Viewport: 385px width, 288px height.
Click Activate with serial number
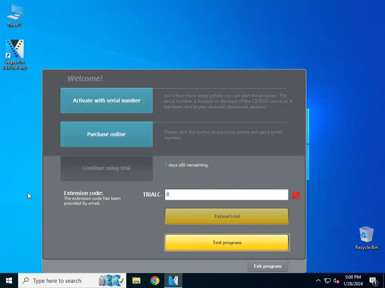[106, 100]
